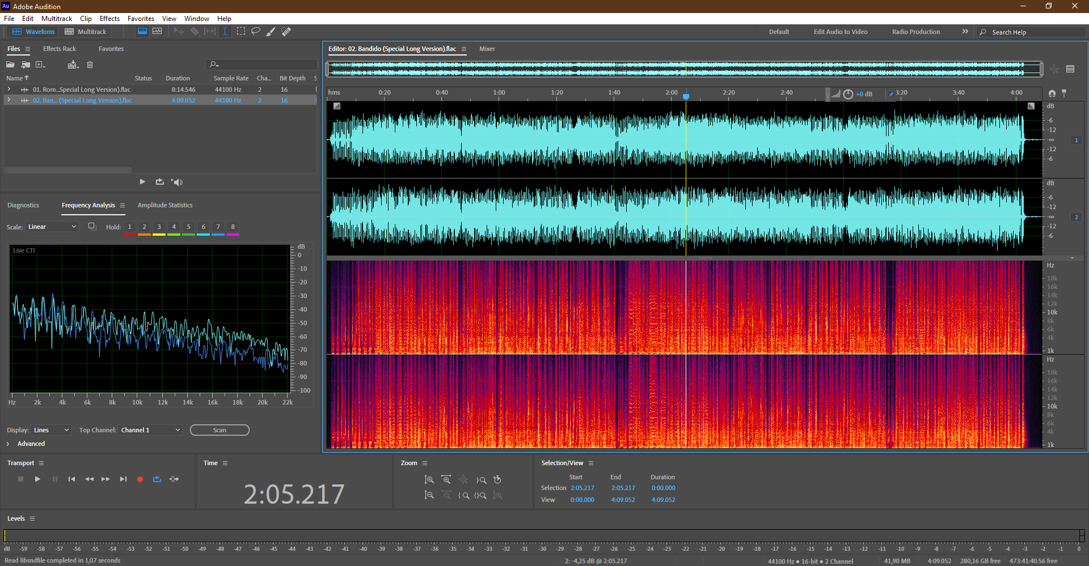This screenshot has width=1089, height=566.
Task: Toggle channel 2 enable button
Action: coord(1076,217)
